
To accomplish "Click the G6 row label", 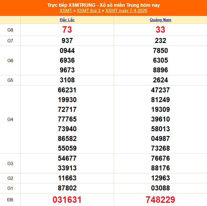I will pyautogui.click(x=10, y=61).
